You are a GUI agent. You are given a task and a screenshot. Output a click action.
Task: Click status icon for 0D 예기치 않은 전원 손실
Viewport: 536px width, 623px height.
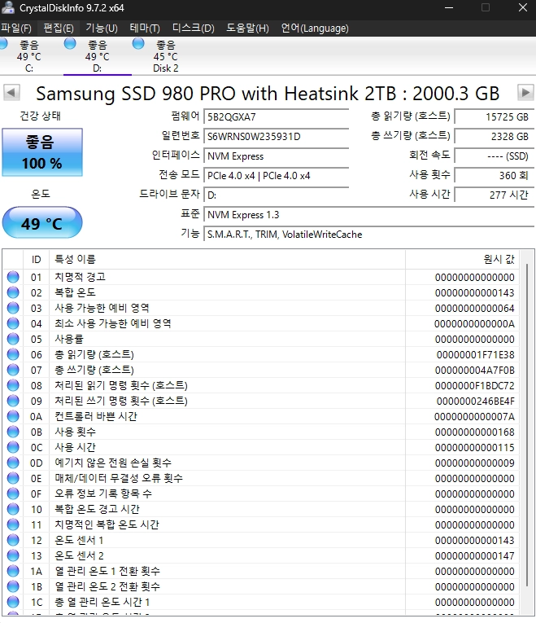click(x=13, y=463)
